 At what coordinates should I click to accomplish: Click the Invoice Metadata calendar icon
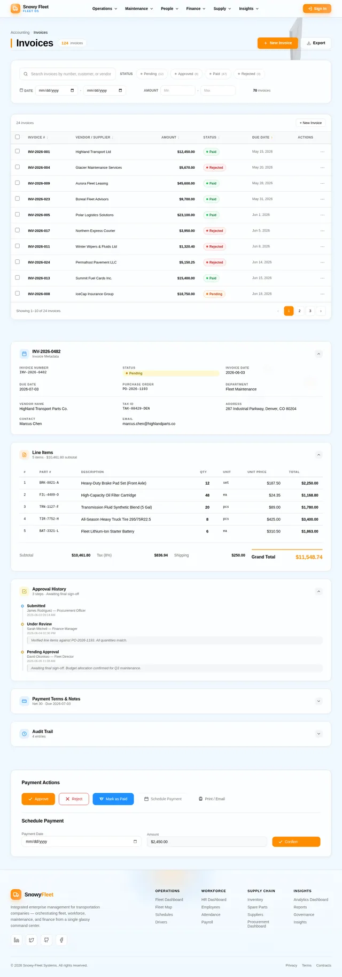tap(24, 354)
